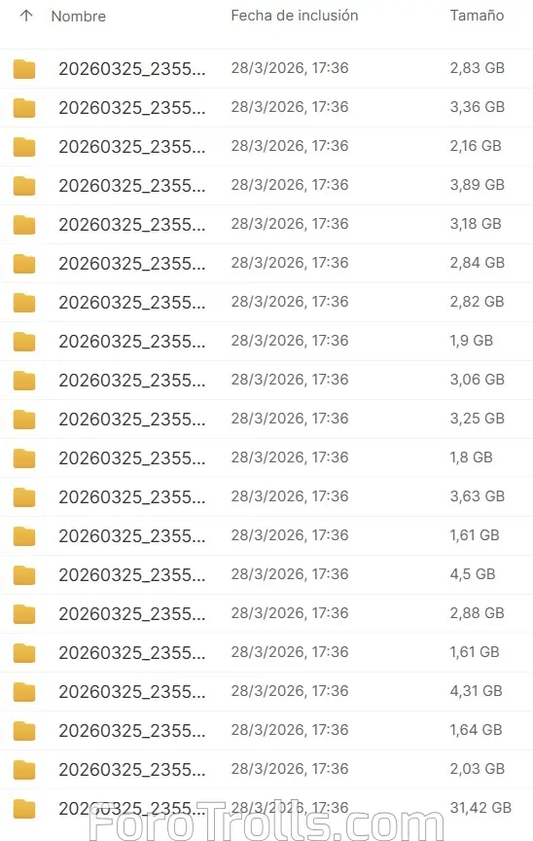
Task: Select folder name in 1,64 GB row
Action: click(131, 730)
